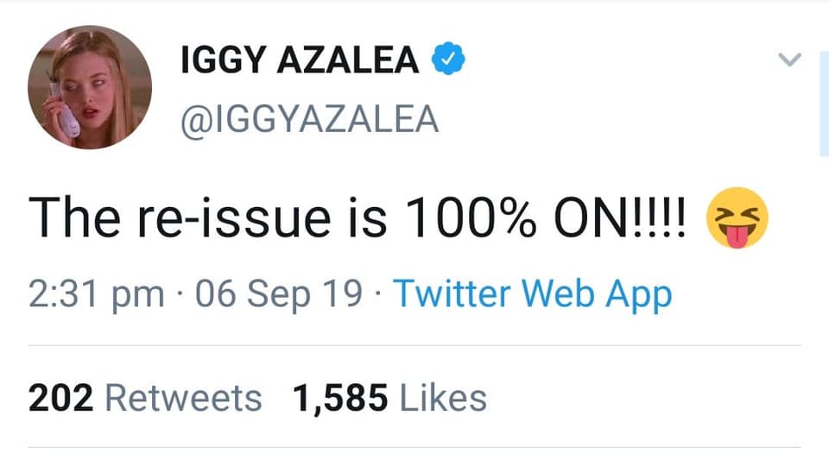Click the word "Retweets" label

tap(183, 398)
